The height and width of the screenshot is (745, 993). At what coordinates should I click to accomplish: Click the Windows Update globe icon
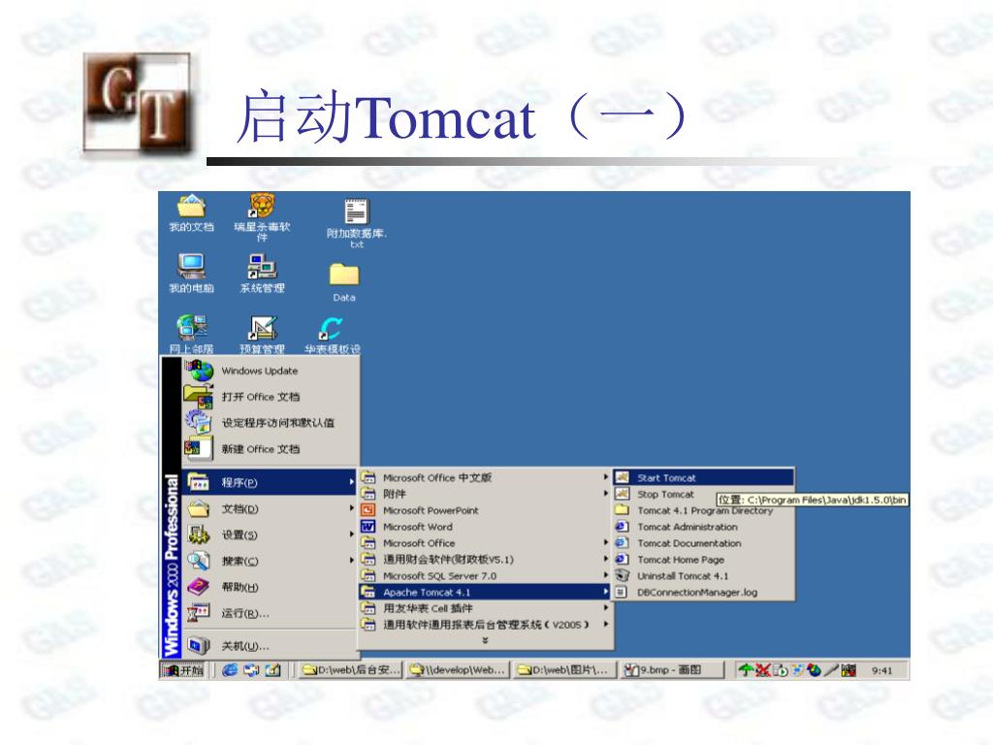tap(199, 370)
